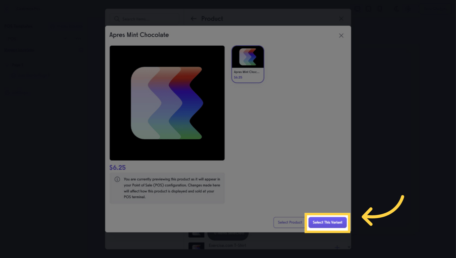Image resolution: width=456 pixels, height=258 pixels.
Task: Click the down arrow at the list's right edge
Action: 349,247
